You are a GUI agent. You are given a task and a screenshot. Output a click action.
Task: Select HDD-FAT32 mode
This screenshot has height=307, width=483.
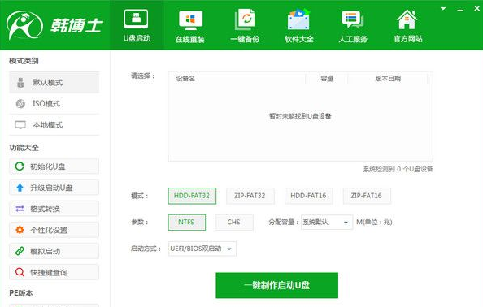pos(192,196)
